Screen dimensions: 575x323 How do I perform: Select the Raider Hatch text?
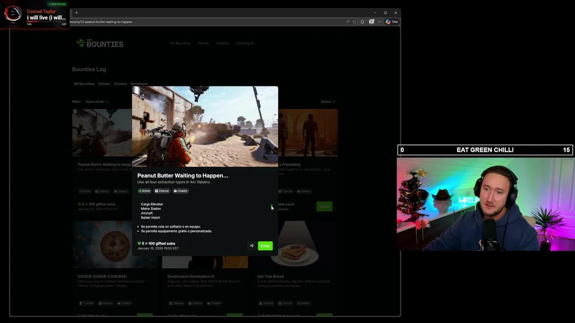click(150, 218)
